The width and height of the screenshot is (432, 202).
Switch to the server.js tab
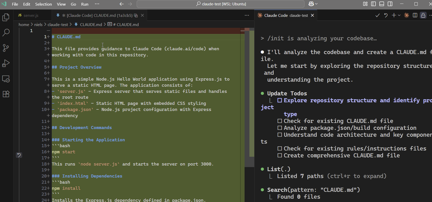click(32, 15)
